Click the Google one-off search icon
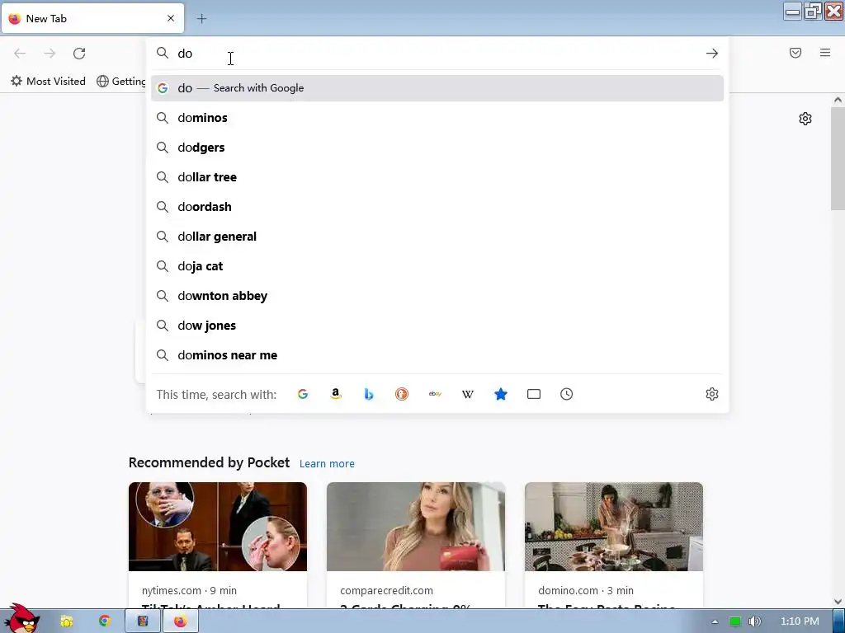This screenshot has width=845, height=633. pyautogui.click(x=303, y=394)
